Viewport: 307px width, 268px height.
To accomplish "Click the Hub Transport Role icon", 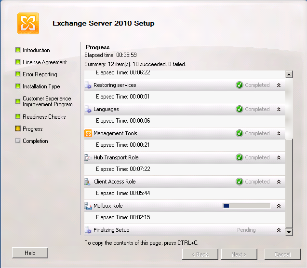I will (88, 157).
